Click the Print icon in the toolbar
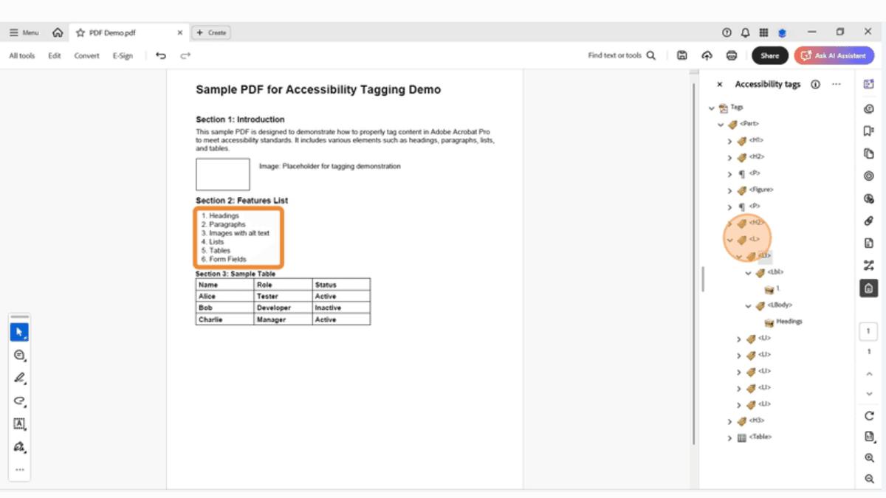This screenshot has width=886, height=498. tap(731, 55)
